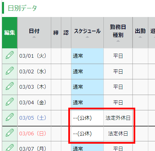The height and width of the screenshot is (151, 155).
Task: Select the 法定外休日 cell for Saturday
Action: 118,118
